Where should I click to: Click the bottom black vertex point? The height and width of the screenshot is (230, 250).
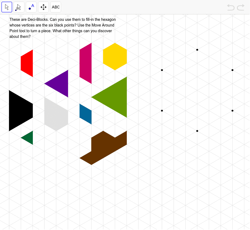(x=197, y=131)
